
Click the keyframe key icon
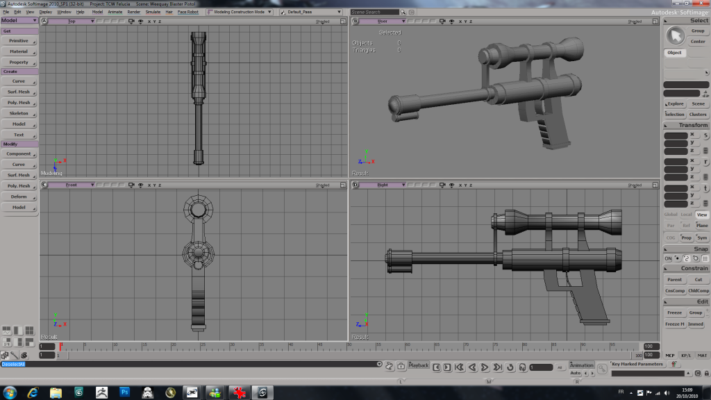click(602, 369)
